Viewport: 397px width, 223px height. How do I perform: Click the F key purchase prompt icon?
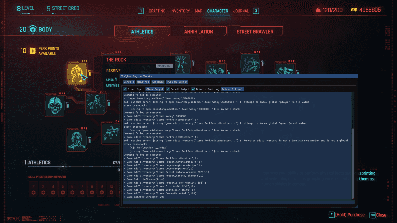331,215
